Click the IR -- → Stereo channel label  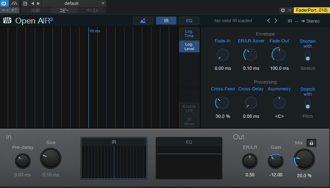[x=303, y=21]
